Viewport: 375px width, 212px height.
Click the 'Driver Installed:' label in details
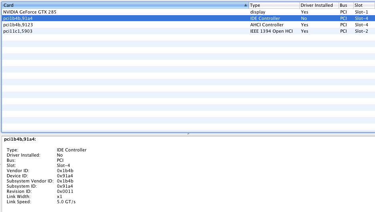point(24,155)
